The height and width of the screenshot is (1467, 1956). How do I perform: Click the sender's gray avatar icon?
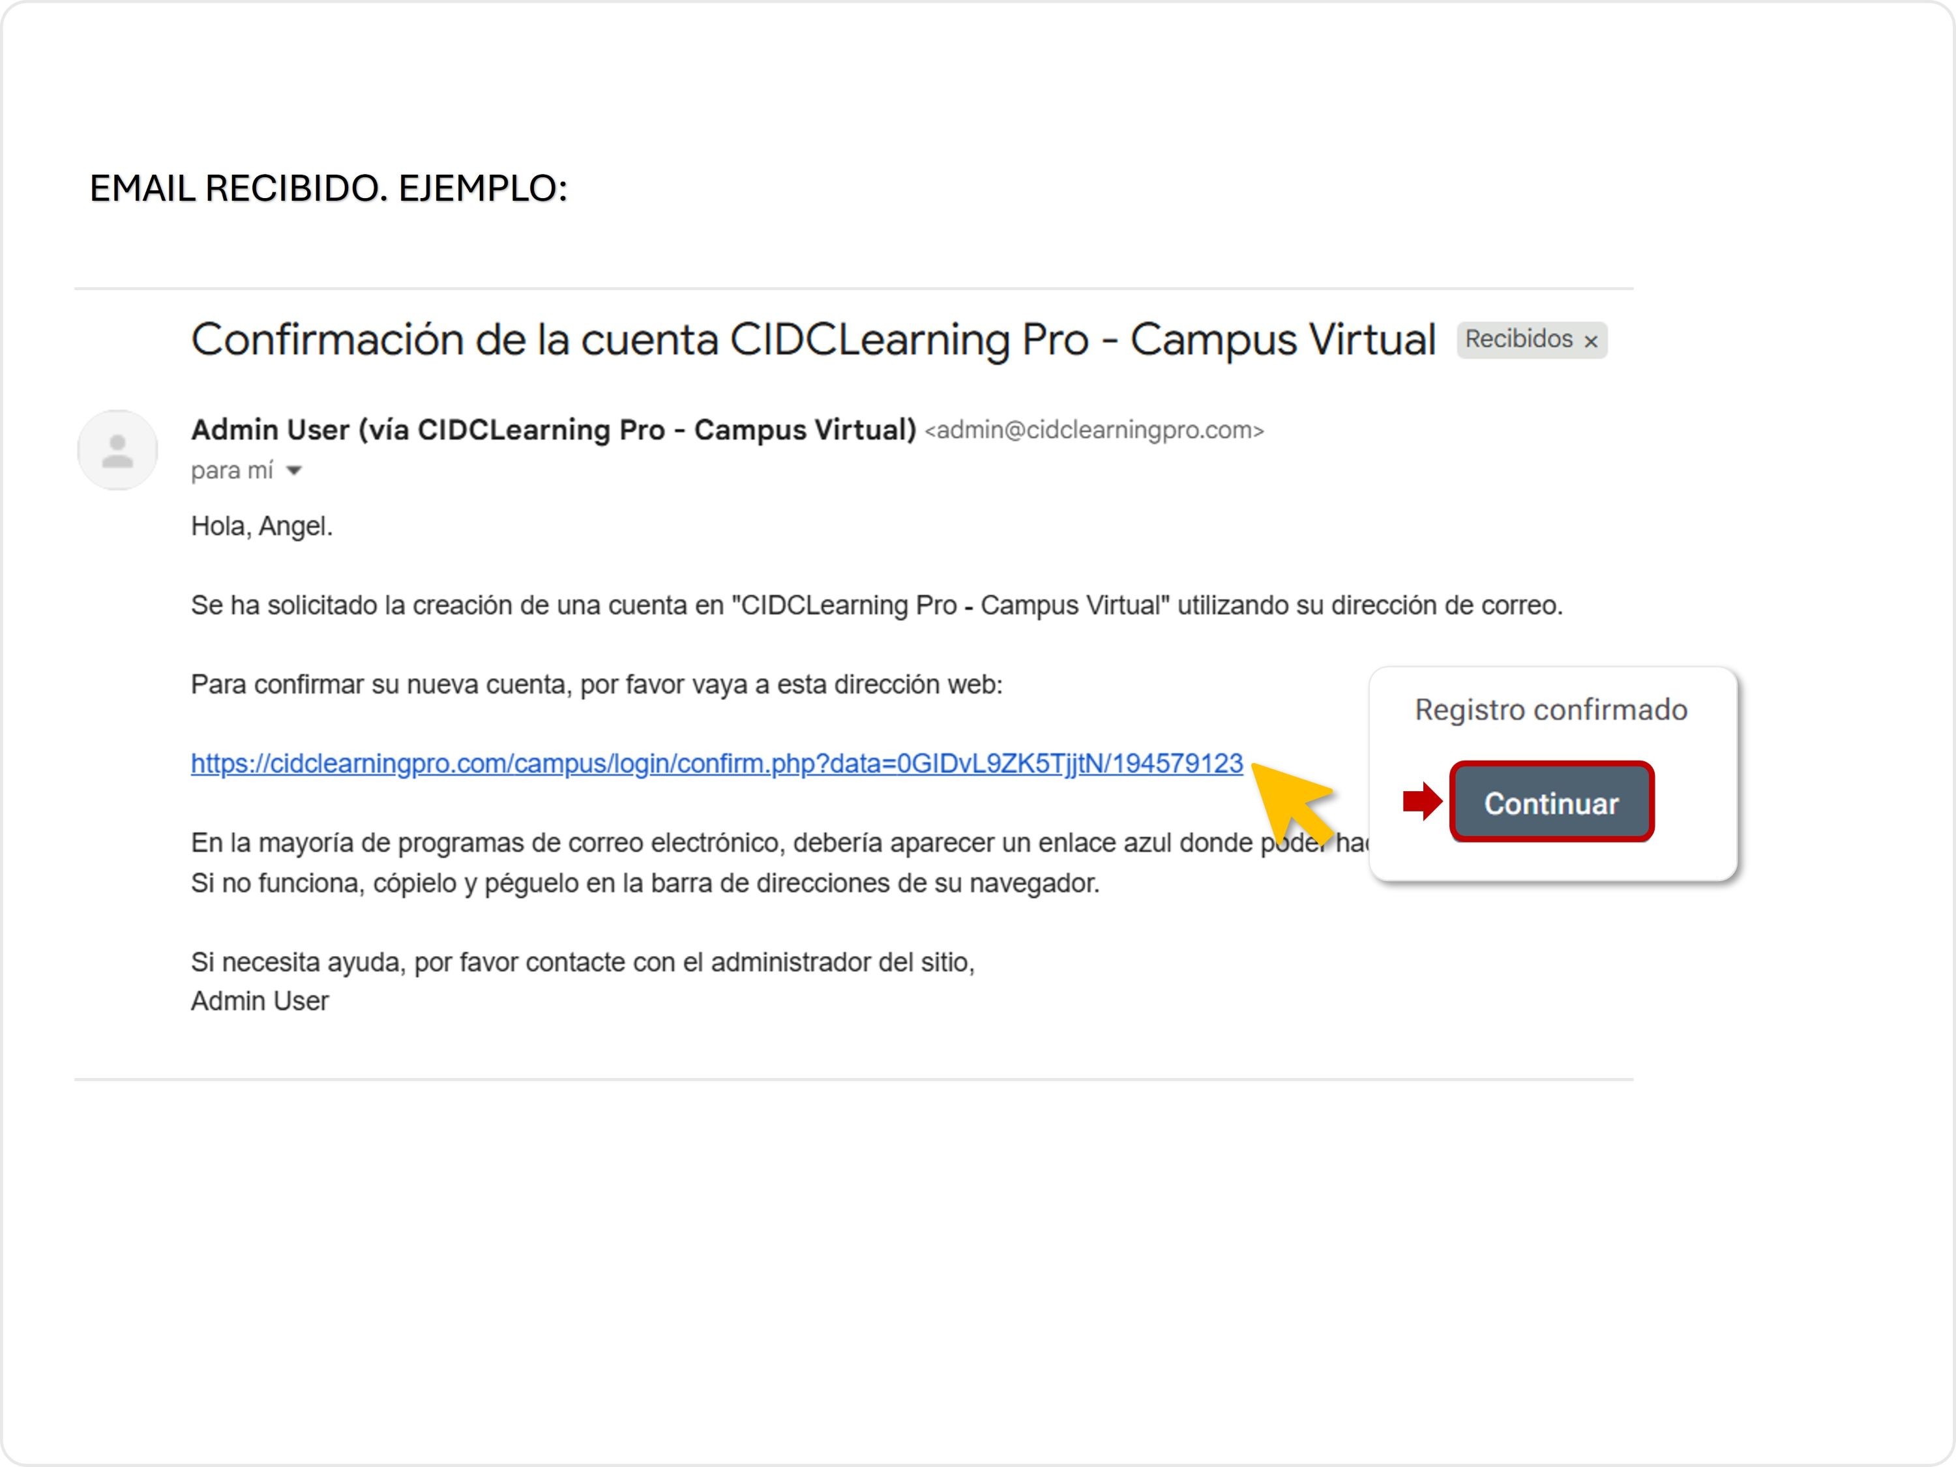pos(117,451)
